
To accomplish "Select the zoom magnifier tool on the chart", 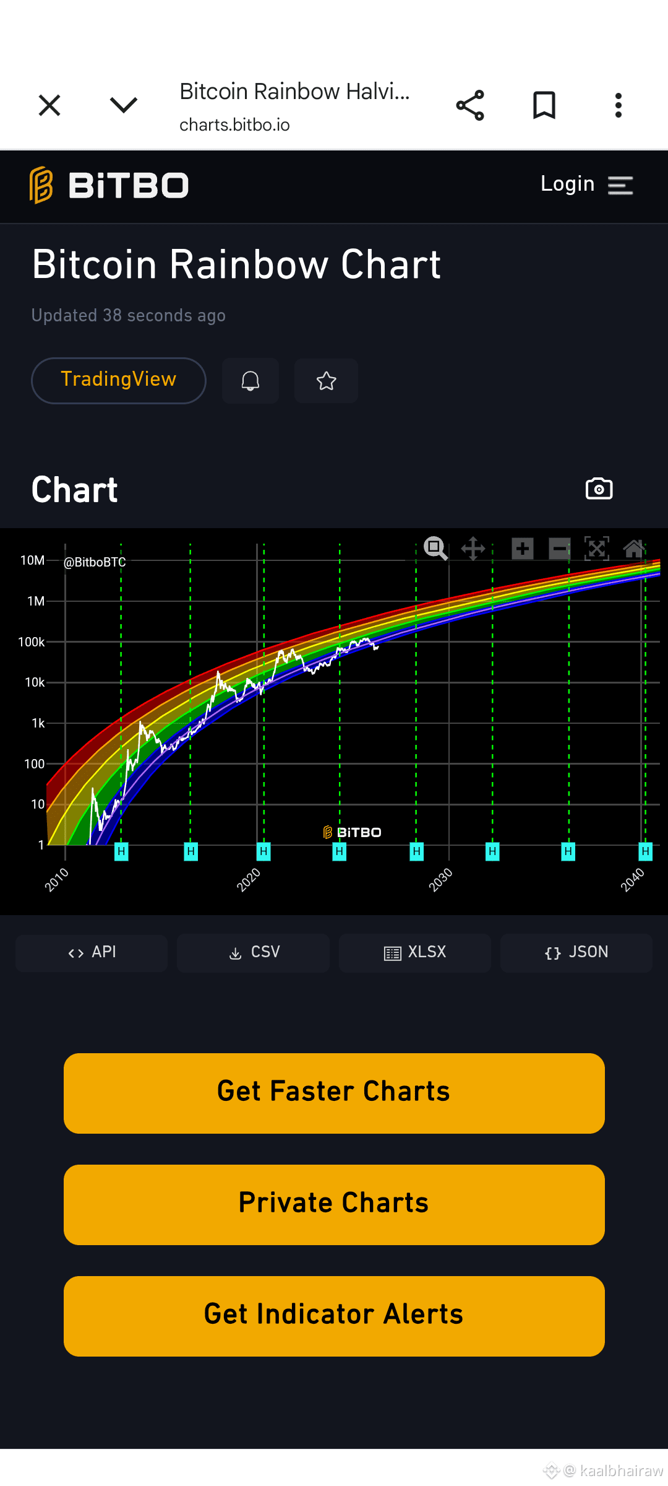I will [x=435, y=549].
